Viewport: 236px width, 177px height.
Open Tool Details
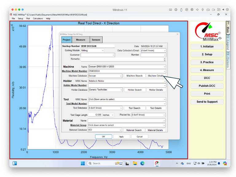[156, 108]
